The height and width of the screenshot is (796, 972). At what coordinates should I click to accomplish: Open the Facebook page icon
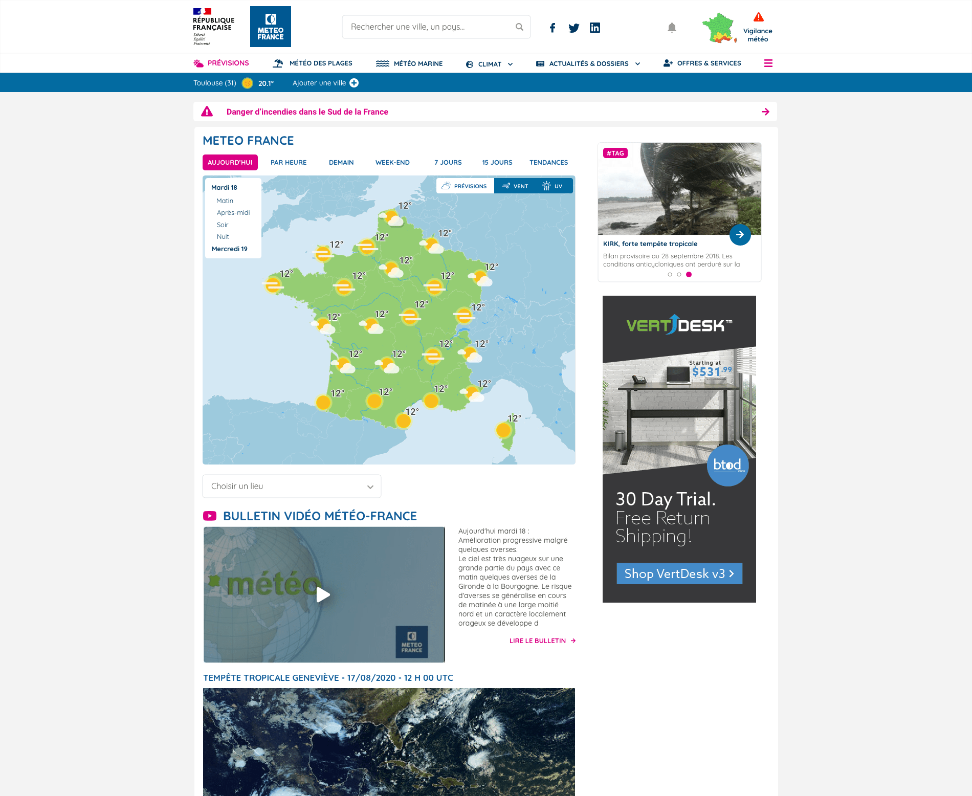(553, 28)
